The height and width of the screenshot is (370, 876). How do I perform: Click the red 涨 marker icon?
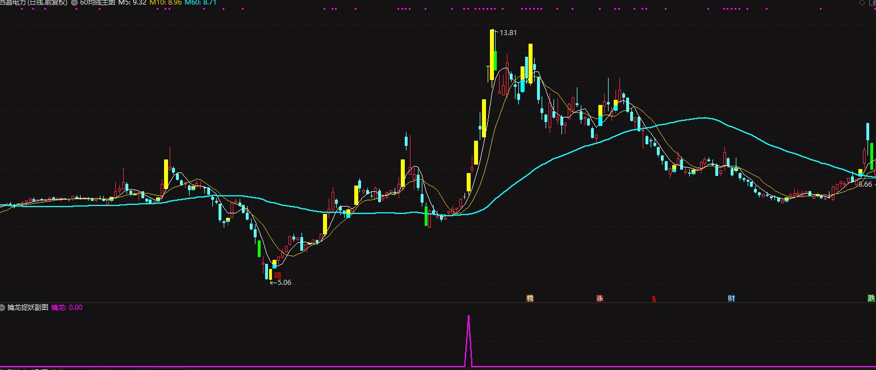click(x=600, y=298)
